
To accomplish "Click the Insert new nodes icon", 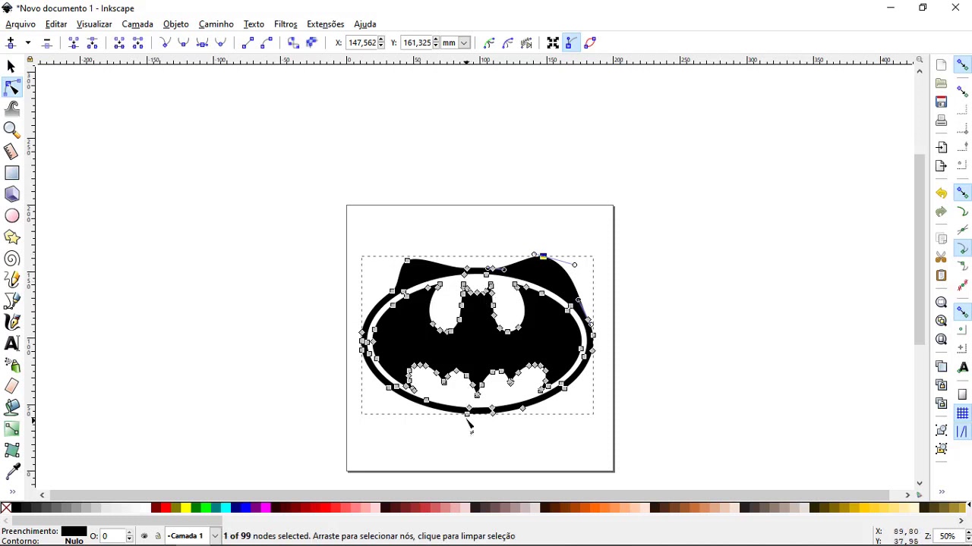I will pos(11,42).
